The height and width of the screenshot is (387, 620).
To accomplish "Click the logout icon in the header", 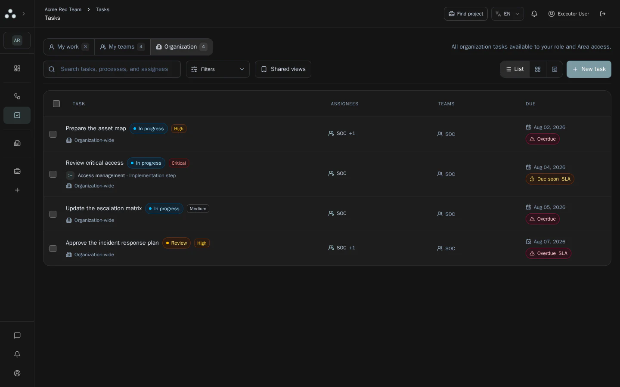I will click(603, 14).
